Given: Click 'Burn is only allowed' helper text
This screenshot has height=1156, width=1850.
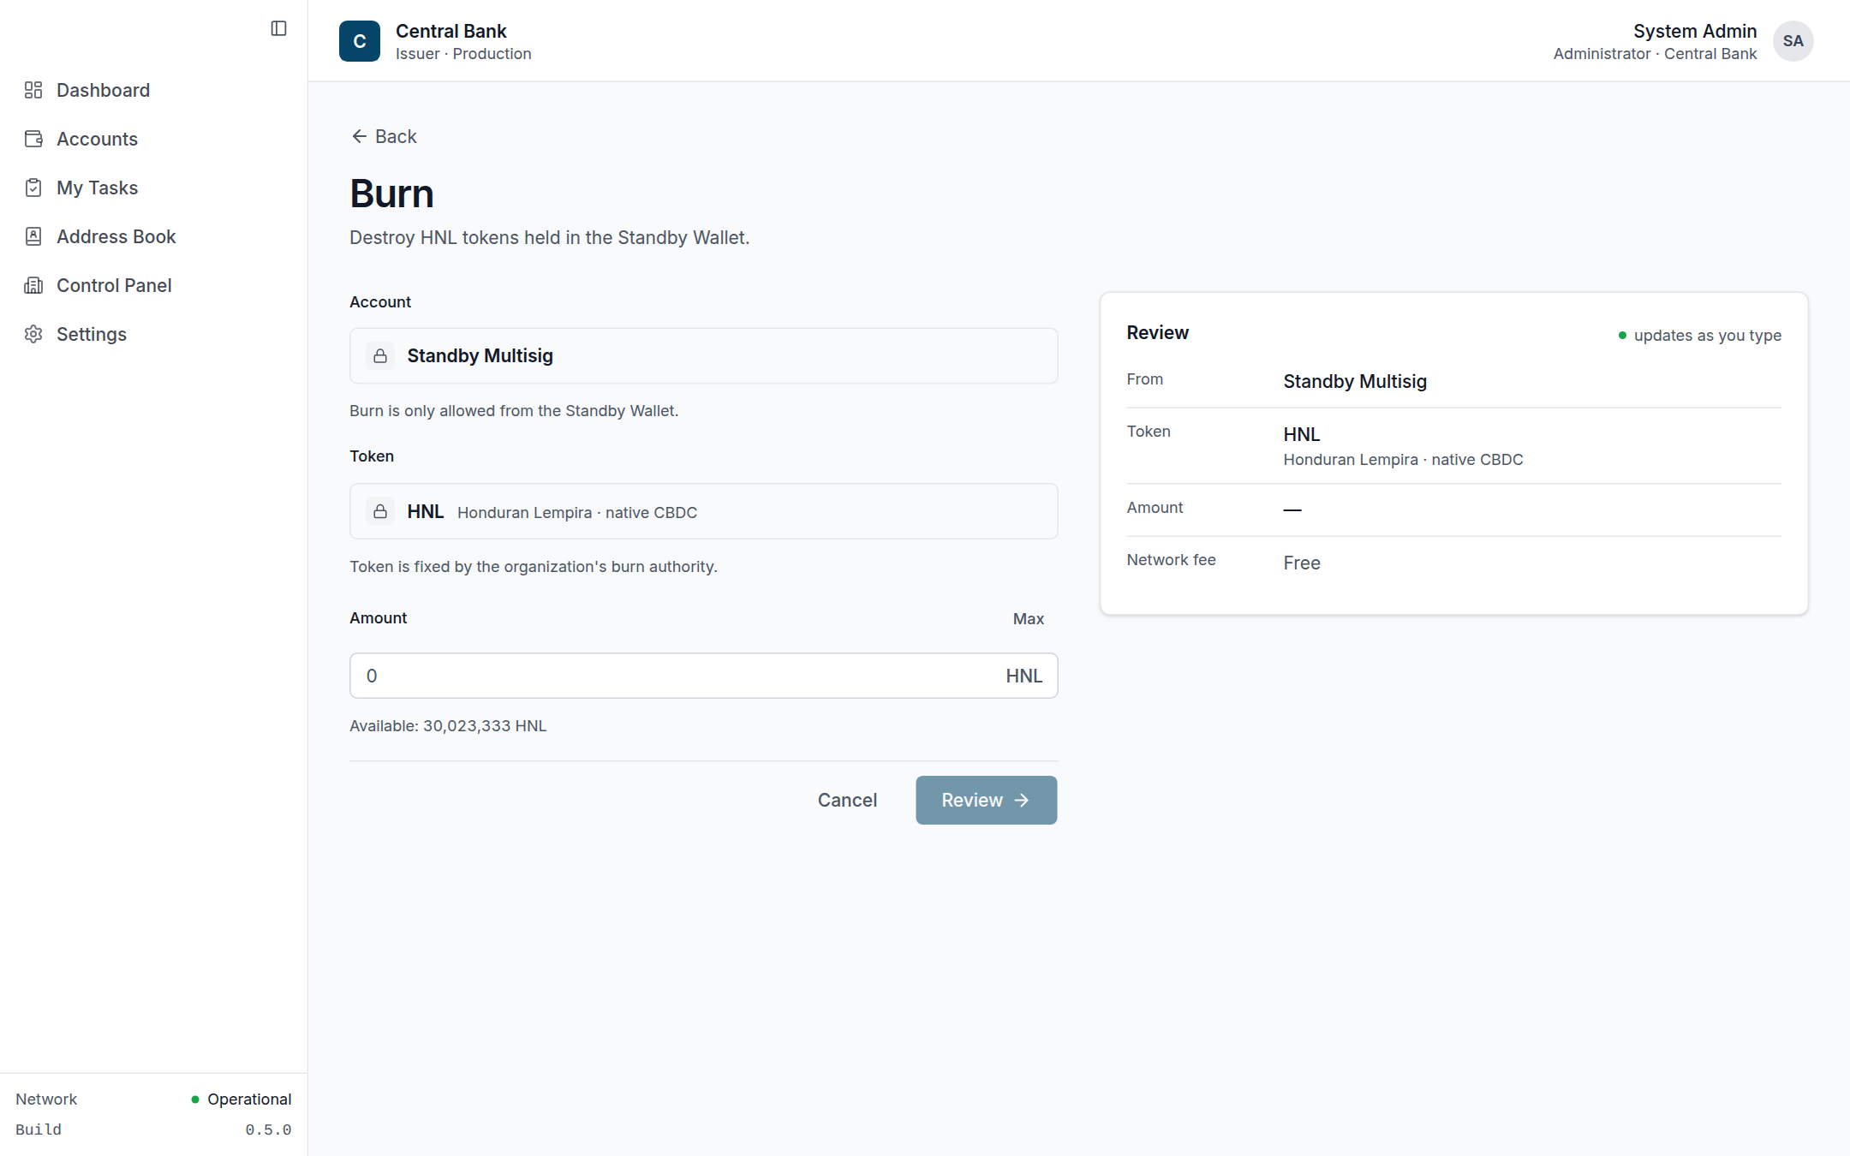Looking at the screenshot, I should point(514,410).
